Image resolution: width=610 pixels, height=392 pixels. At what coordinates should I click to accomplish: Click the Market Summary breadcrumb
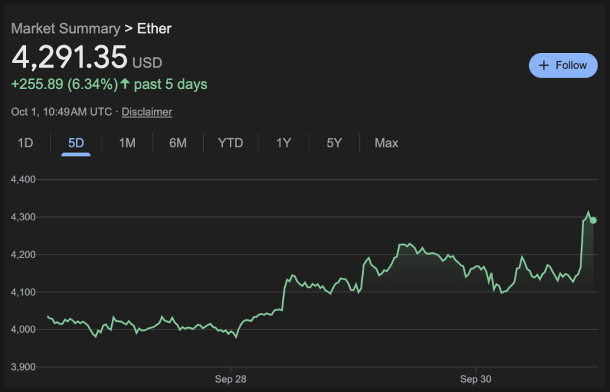pos(65,28)
